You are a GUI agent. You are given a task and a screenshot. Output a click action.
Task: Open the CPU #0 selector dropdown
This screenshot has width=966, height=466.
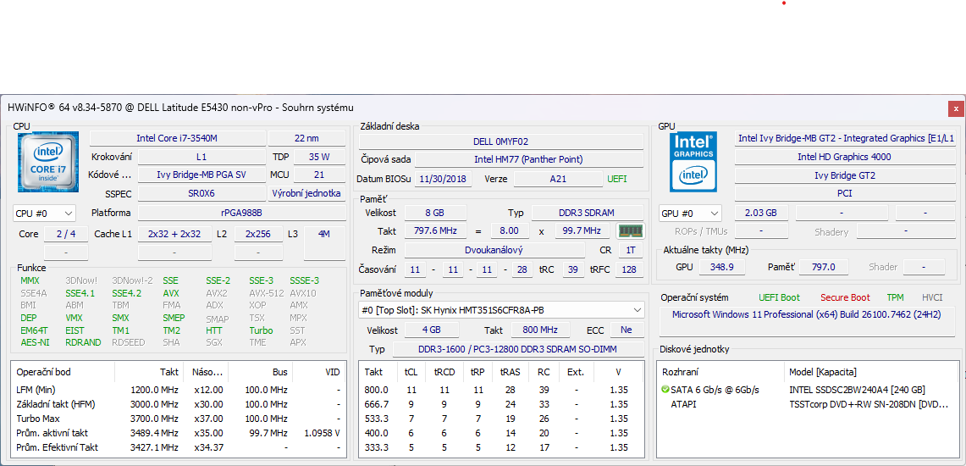44,214
